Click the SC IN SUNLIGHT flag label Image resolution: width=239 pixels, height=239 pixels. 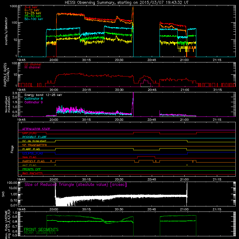pos(34,141)
